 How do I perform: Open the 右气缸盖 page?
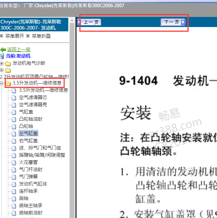(x=28, y=141)
